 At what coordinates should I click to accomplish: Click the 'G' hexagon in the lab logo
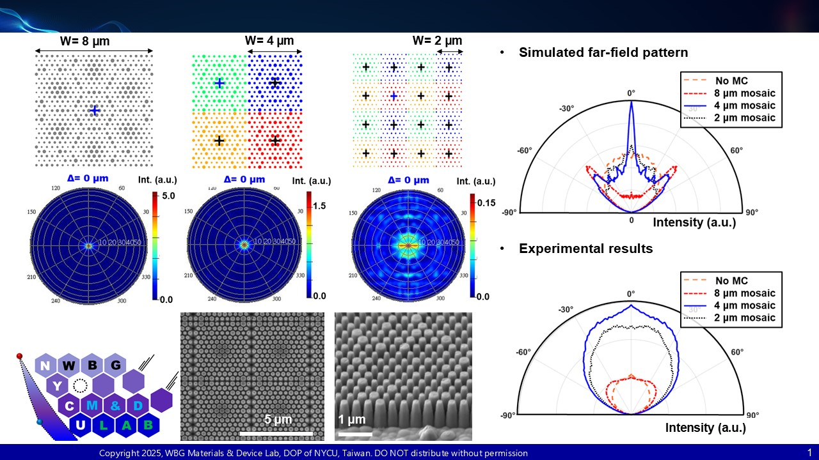(x=116, y=365)
